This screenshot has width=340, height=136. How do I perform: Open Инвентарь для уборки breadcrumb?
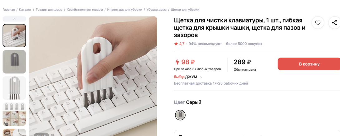tap(125, 10)
